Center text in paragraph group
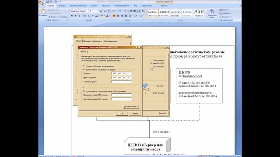Viewport: 280px width, 157px height. pyautogui.click(x=118, y=16)
